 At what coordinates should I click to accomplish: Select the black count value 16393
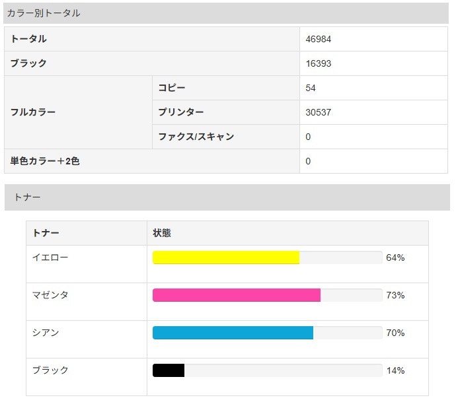[318, 63]
